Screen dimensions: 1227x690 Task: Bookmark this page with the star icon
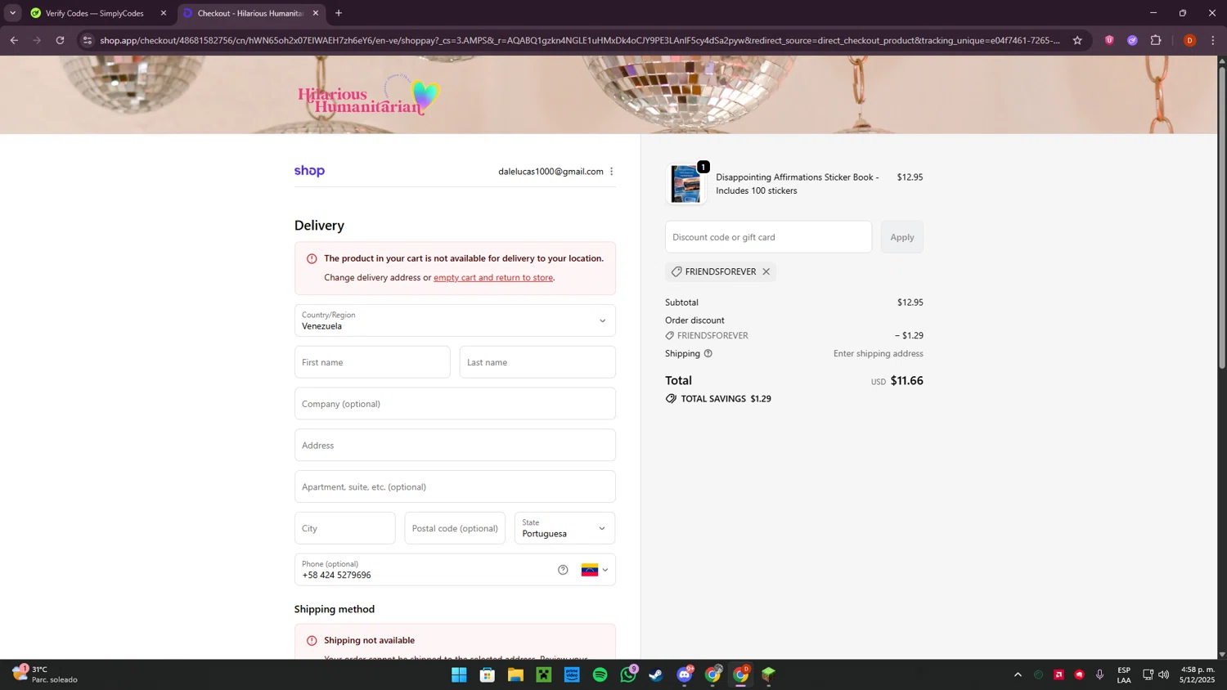1077,40
